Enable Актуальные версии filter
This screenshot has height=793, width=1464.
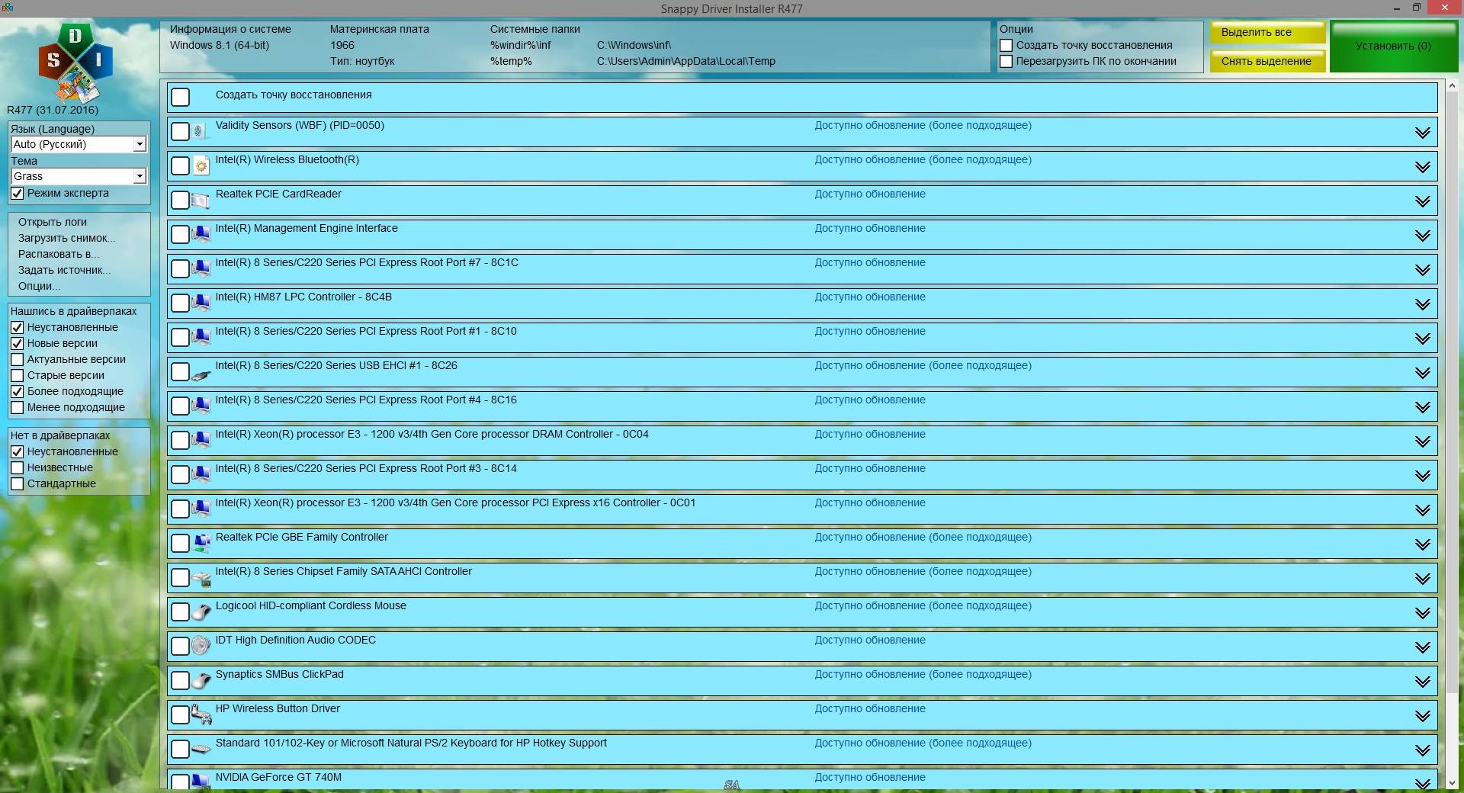click(17, 359)
